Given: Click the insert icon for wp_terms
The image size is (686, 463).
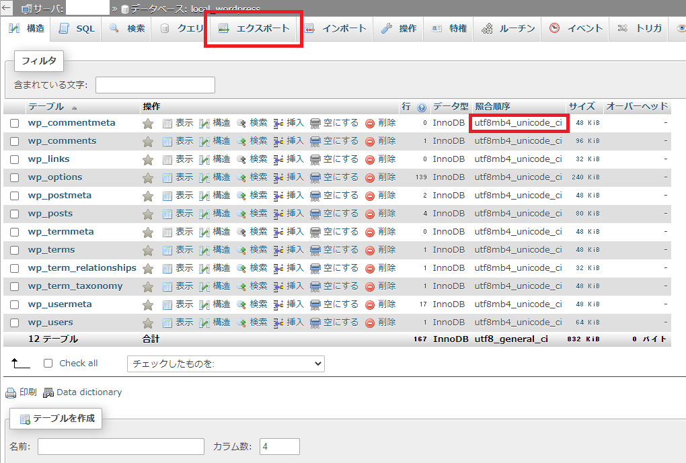Looking at the screenshot, I should pyautogui.click(x=278, y=250).
